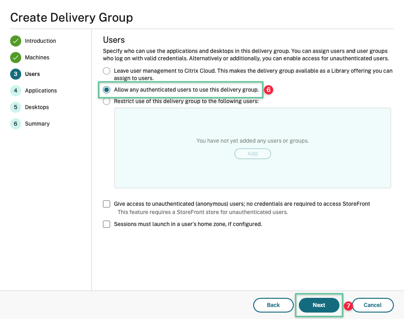Screen dimensions: 404x319
Task: Enable access for unauthenticated anonymous users
Action: coord(107,204)
